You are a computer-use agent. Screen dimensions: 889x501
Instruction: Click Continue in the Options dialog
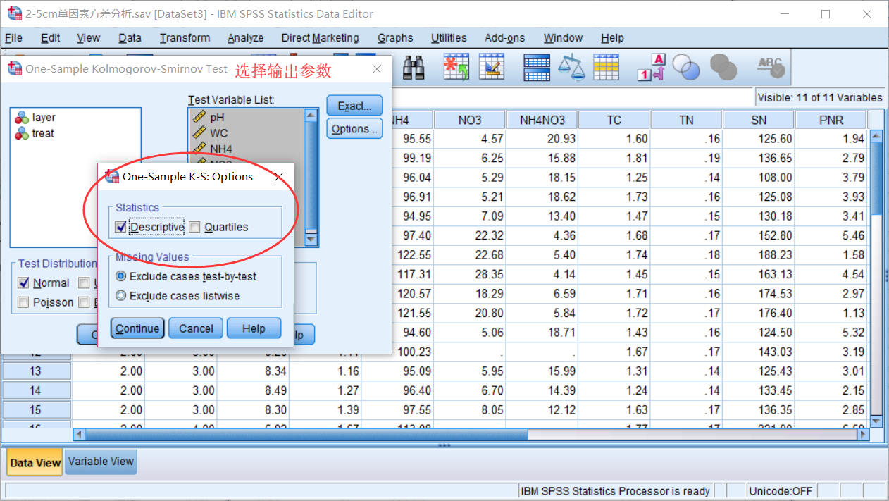click(x=137, y=328)
